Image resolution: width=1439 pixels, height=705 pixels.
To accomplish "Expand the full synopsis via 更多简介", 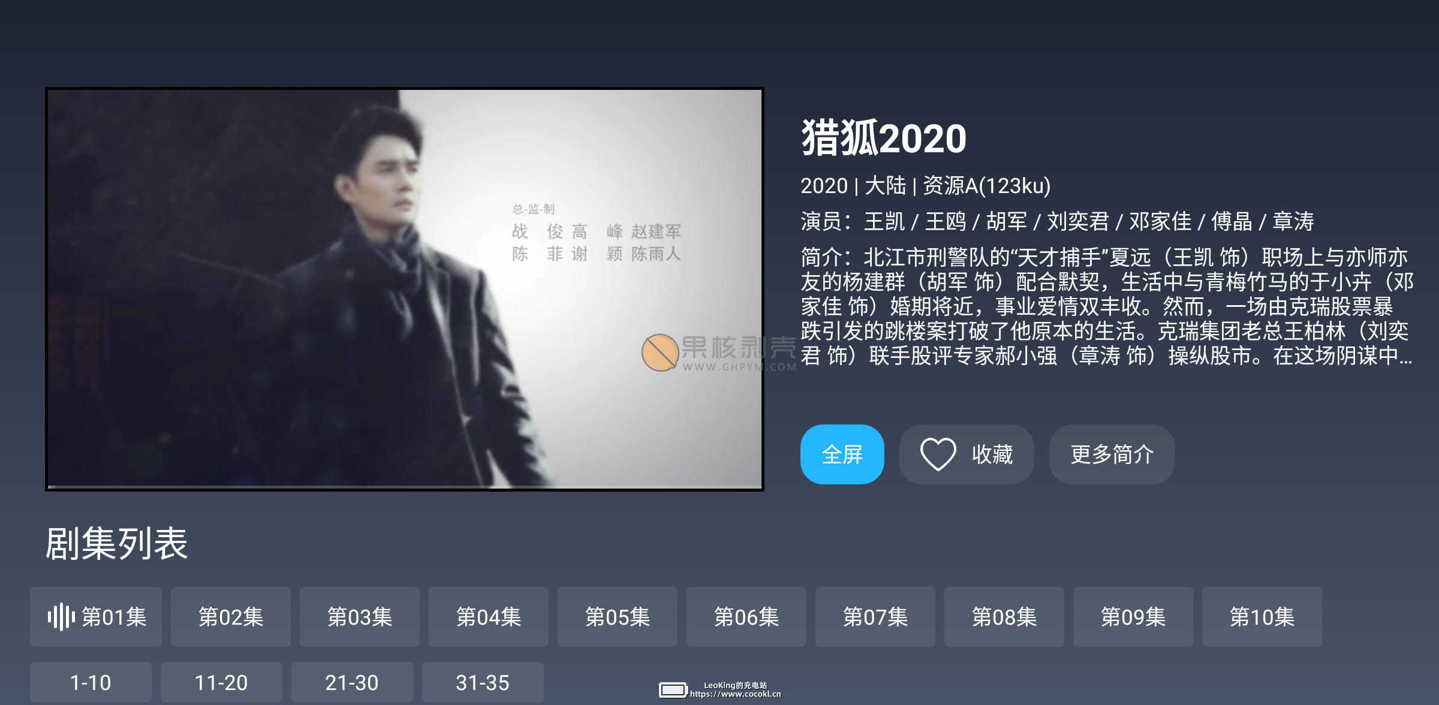I will tap(1112, 454).
